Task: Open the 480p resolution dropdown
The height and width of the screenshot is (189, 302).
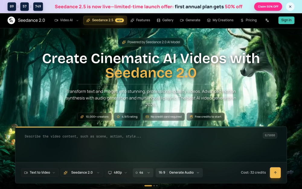Action: click(118, 173)
